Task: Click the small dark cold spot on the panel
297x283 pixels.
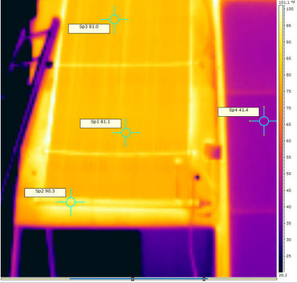Action: (197, 177)
